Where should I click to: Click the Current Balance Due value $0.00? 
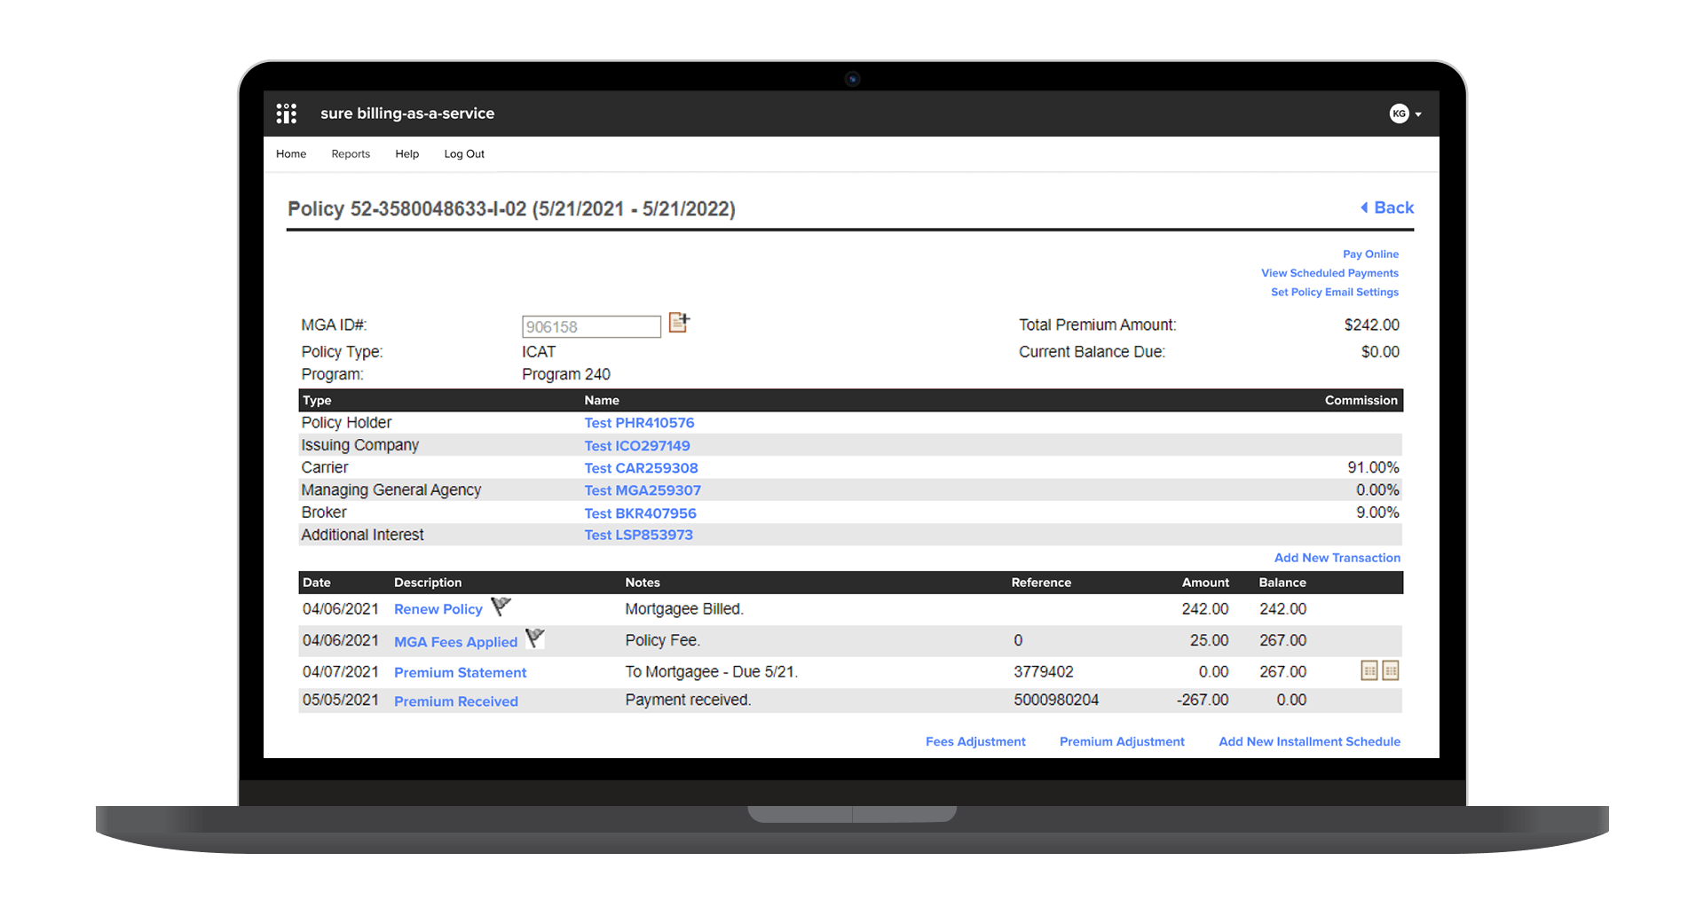pos(1380,352)
